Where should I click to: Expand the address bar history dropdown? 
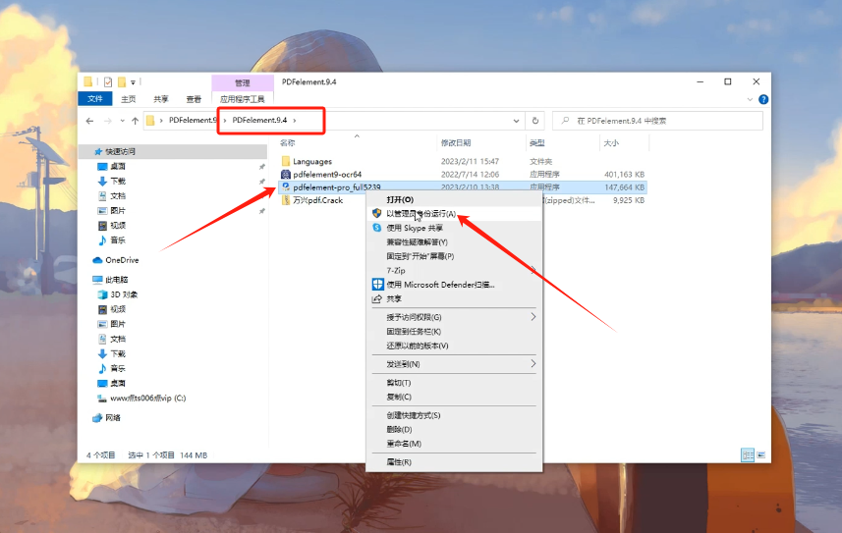click(x=516, y=121)
